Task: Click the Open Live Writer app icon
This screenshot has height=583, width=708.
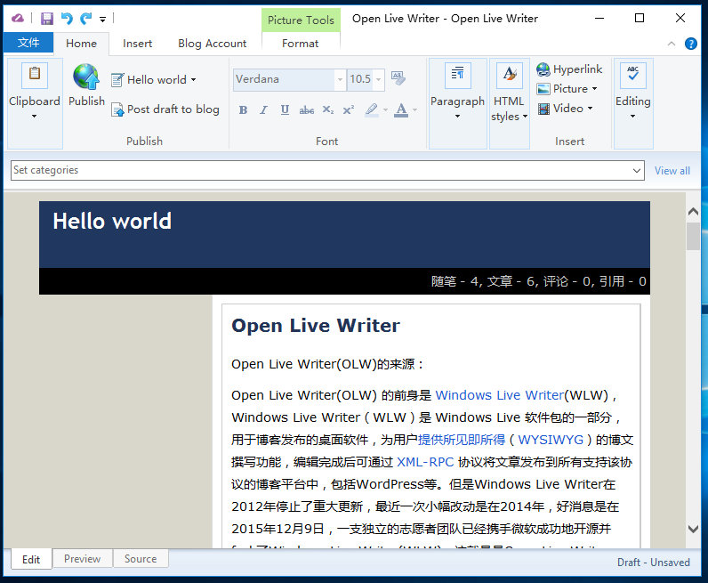Action: pos(18,18)
